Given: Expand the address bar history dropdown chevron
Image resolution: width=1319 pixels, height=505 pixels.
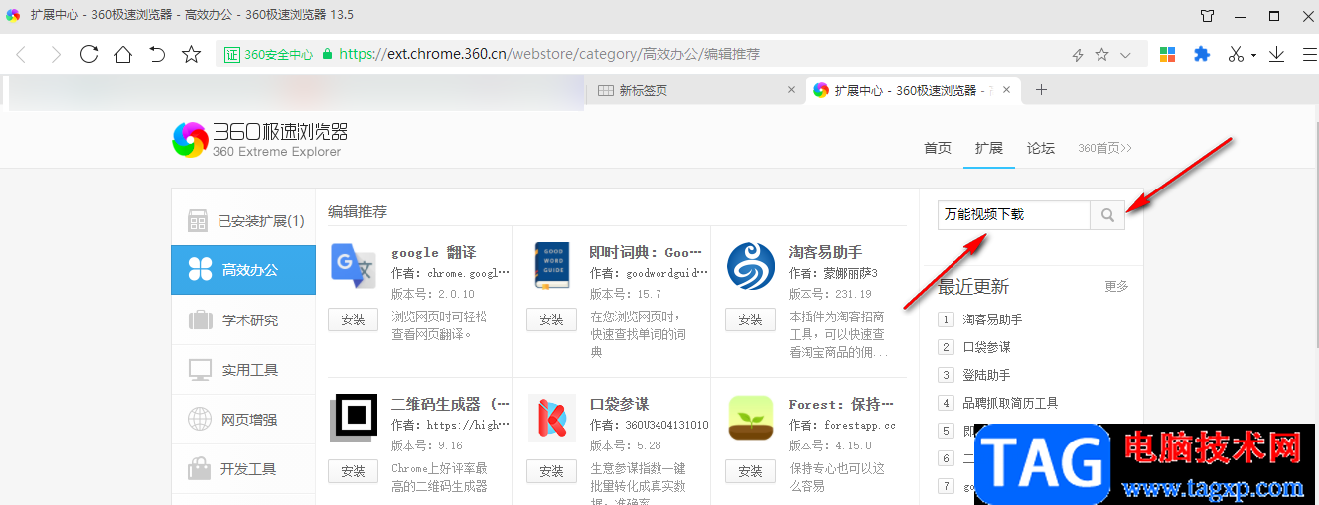Looking at the screenshot, I should (x=1125, y=55).
